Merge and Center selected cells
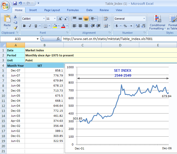This screenshot has width=177, height=154. coord(106,26)
